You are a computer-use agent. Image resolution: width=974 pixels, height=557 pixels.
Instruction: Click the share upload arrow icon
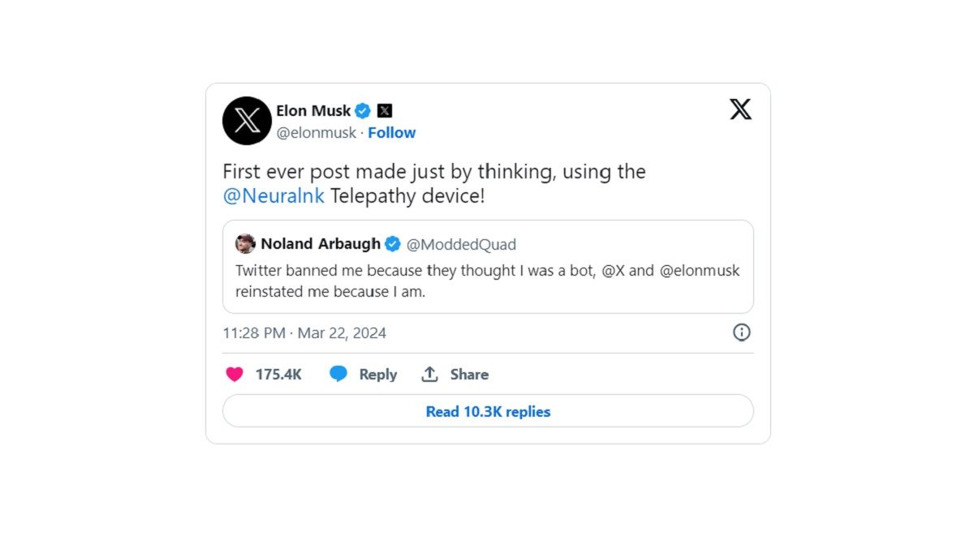point(429,375)
